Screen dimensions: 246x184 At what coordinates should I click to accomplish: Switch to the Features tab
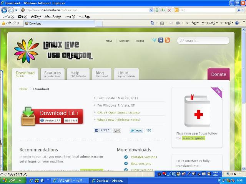coord(52,74)
